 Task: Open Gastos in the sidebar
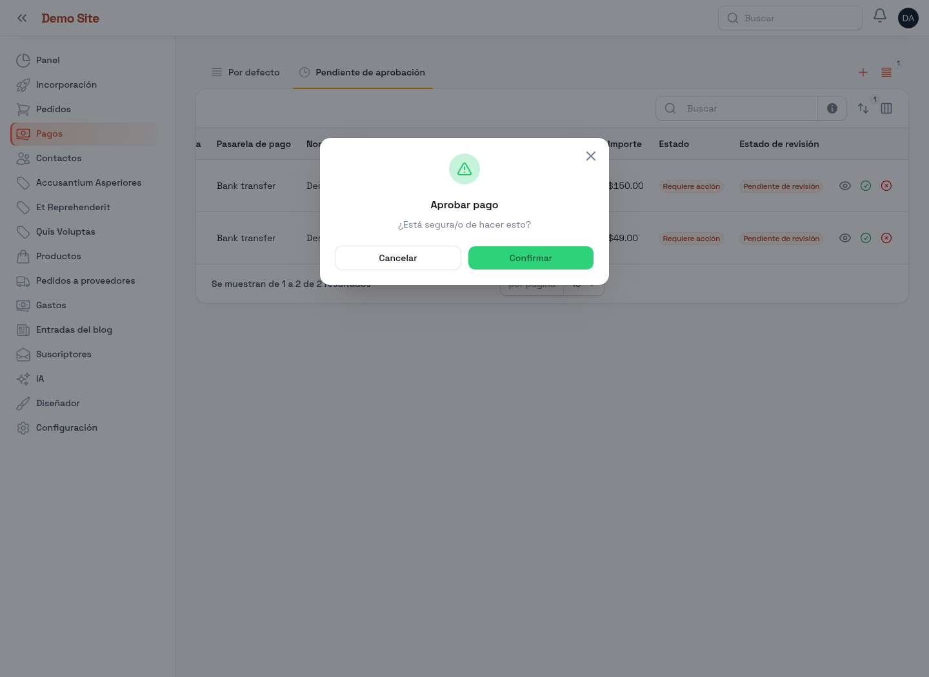84,305
